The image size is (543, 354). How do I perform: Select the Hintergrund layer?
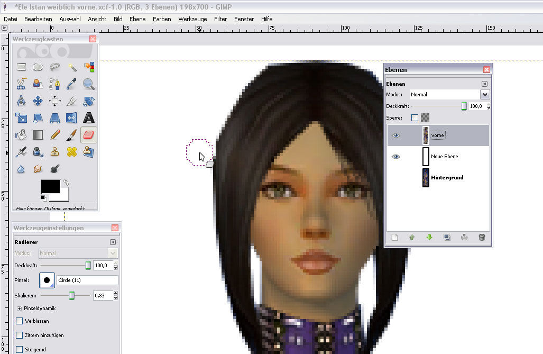tap(447, 178)
